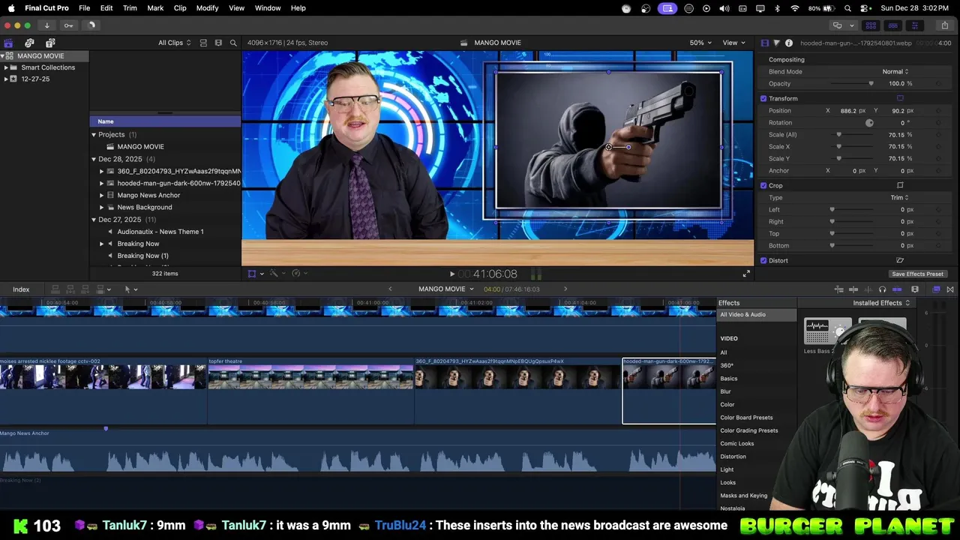Toggle clip grouping appearance icon in browser

click(x=203, y=43)
